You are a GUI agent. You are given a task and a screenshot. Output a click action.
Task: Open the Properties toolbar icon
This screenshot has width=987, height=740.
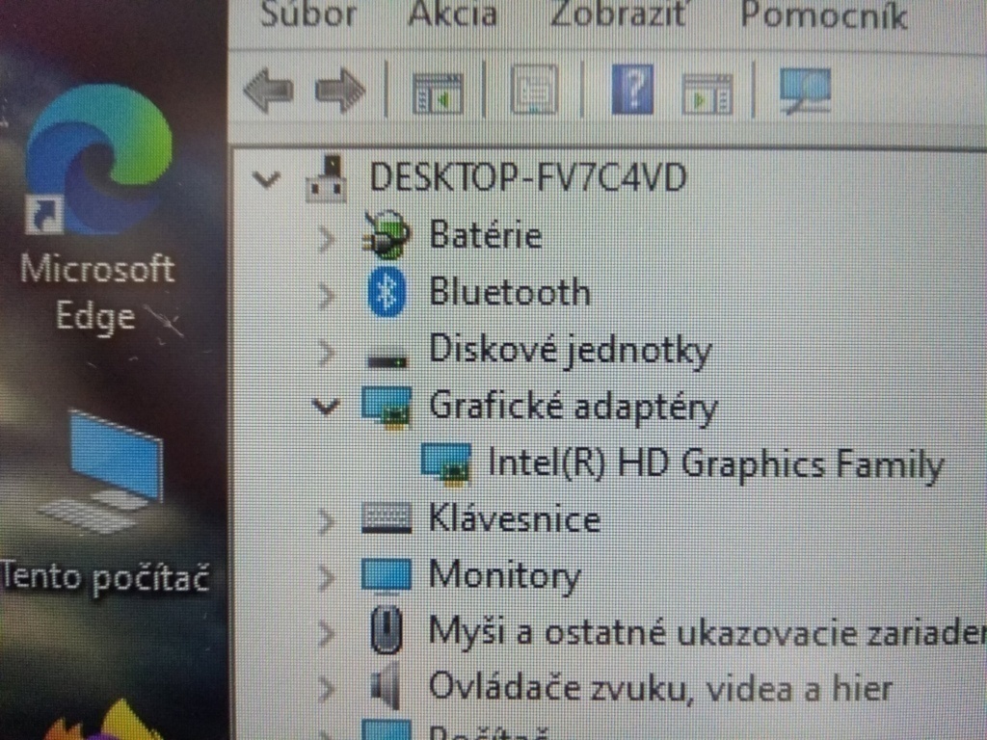click(x=535, y=92)
